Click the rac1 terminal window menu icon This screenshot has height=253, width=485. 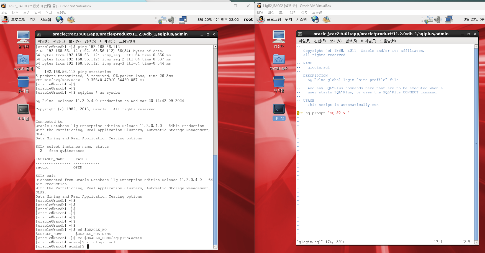(39, 34)
